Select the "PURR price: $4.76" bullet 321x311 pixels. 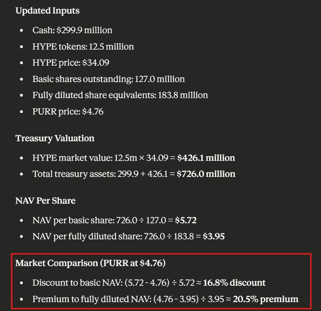click(x=68, y=112)
